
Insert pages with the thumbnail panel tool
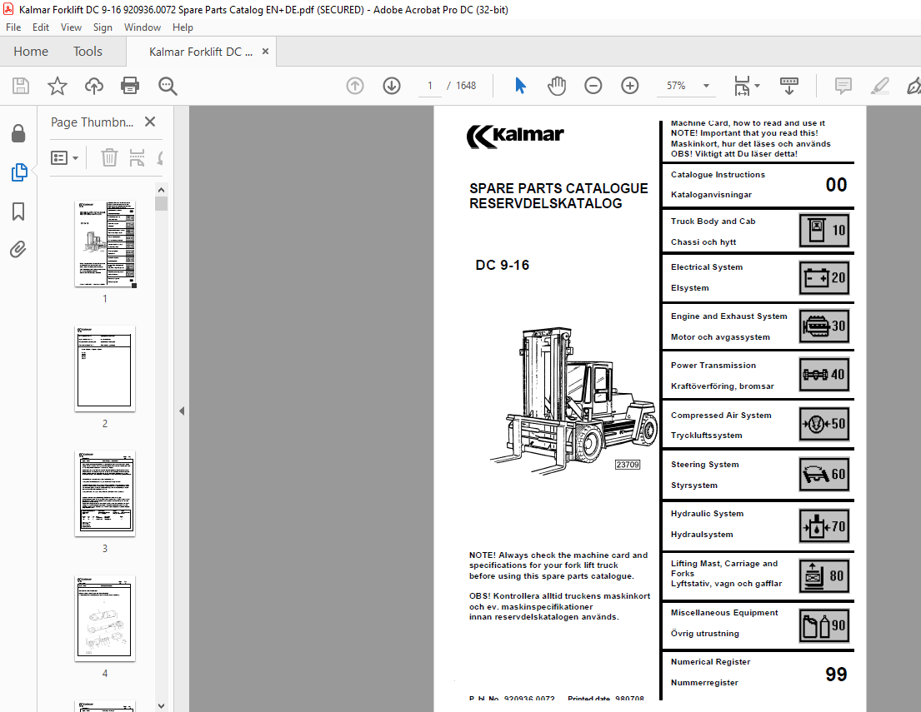[x=137, y=157]
